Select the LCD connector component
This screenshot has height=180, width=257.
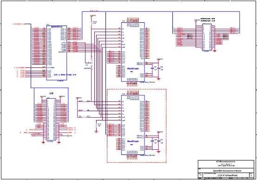(51, 120)
